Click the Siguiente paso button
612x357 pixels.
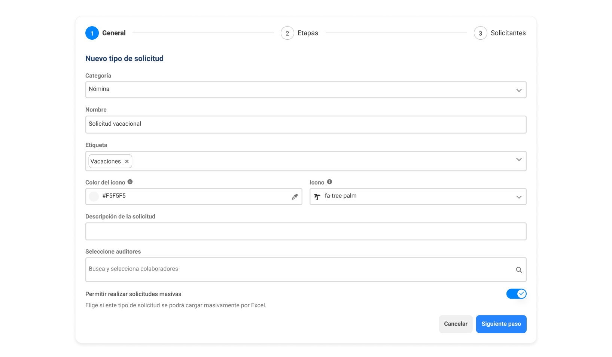(501, 324)
